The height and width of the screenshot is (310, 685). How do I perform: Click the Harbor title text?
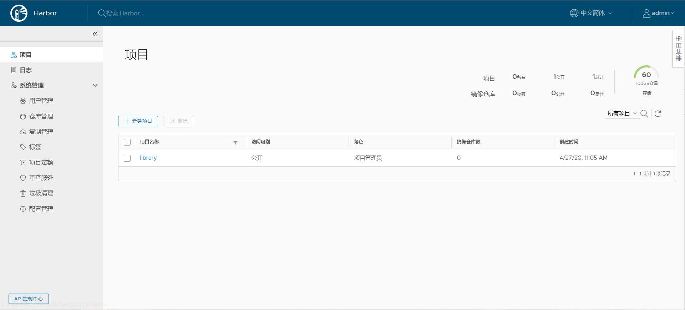(x=45, y=13)
